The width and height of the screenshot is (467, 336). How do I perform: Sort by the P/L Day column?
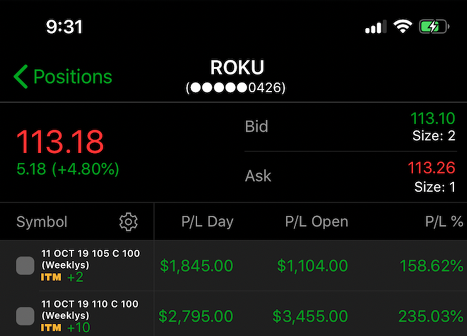point(207,222)
